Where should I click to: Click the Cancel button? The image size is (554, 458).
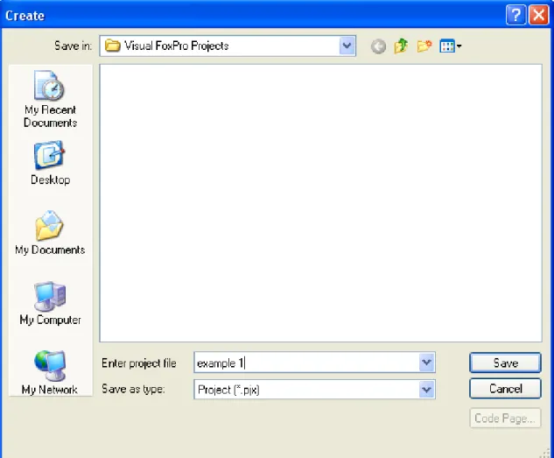pyautogui.click(x=505, y=389)
